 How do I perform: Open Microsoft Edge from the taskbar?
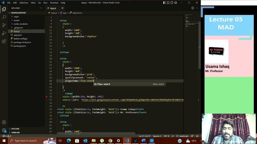click(x=69, y=141)
